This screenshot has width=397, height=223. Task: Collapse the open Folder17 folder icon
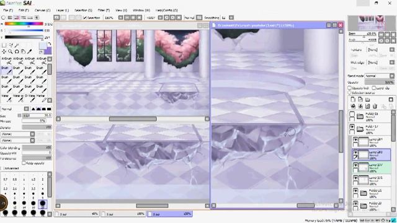pos(360,129)
